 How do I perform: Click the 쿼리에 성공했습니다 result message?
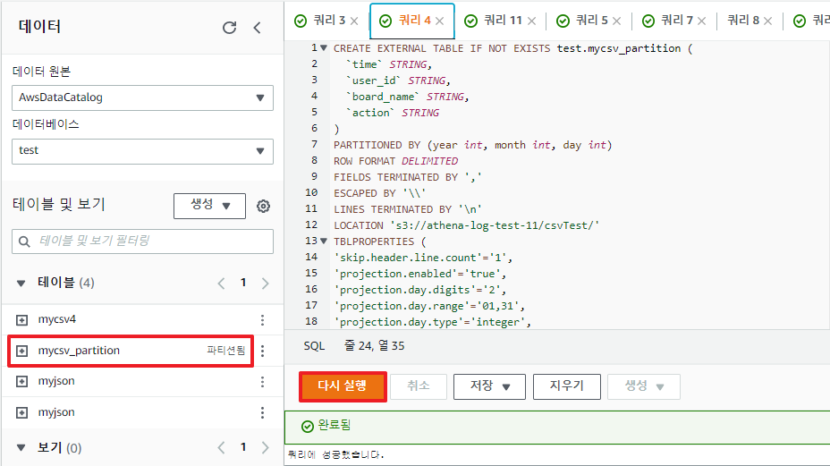point(335,455)
